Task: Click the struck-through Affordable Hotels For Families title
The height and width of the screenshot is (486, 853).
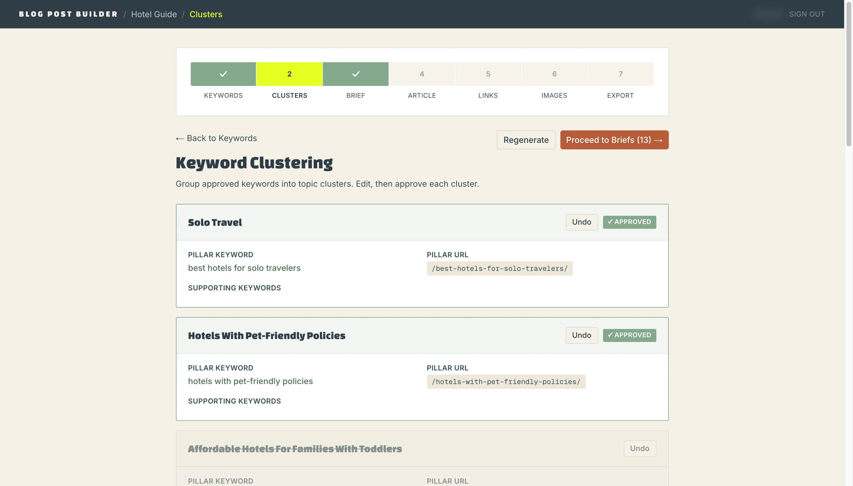Action: [295, 449]
